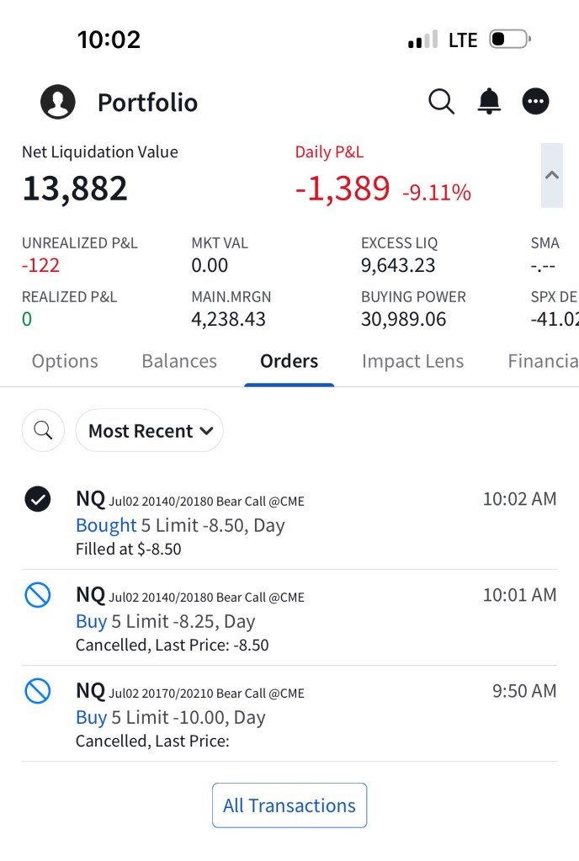Tap the filled checkmark icon on 10:02 order
Viewport: 579px width, 861px height.
point(38,500)
